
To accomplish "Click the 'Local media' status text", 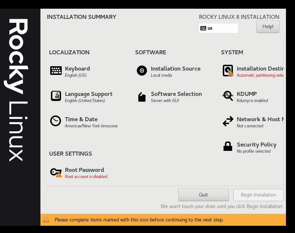I will [161, 75].
